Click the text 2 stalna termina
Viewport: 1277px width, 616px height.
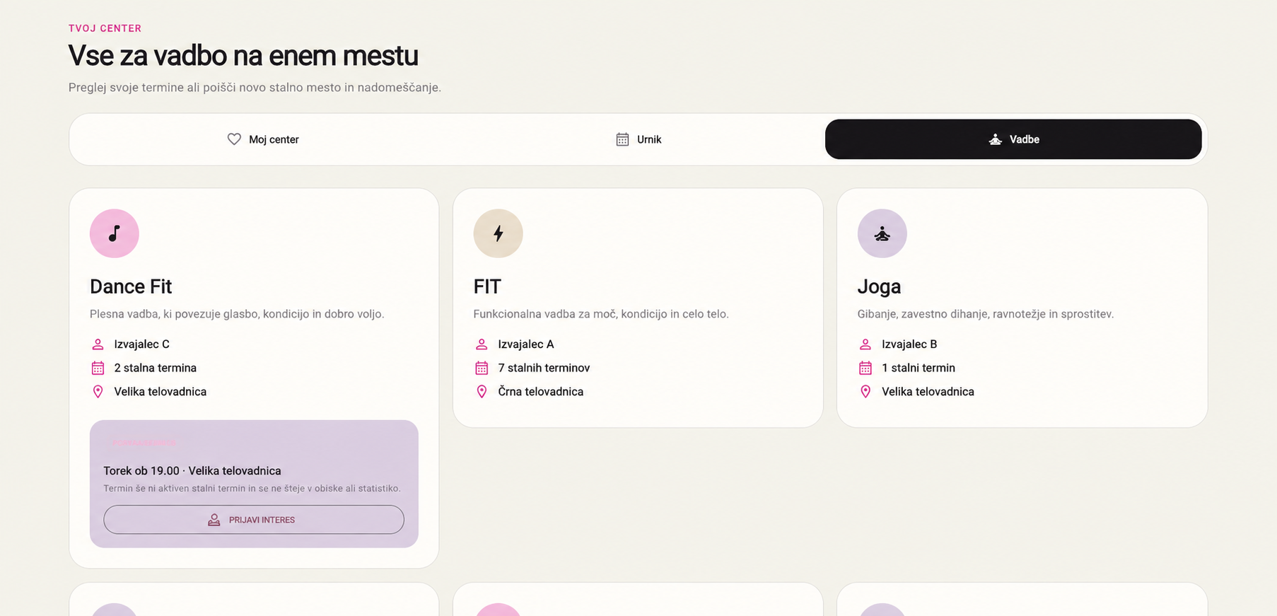click(156, 368)
